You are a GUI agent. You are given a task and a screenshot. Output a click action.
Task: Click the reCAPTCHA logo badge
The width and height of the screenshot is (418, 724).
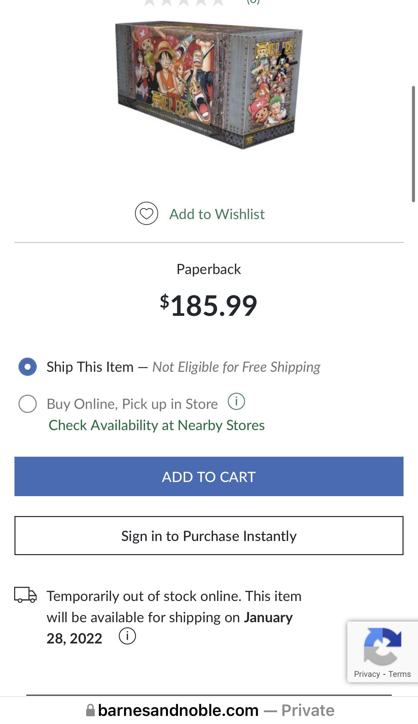coord(382,646)
